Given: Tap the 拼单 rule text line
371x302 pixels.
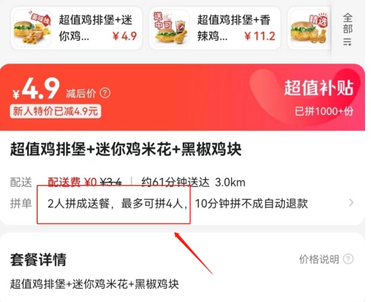Looking at the screenshot, I should pyautogui.click(x=178, y=203).
